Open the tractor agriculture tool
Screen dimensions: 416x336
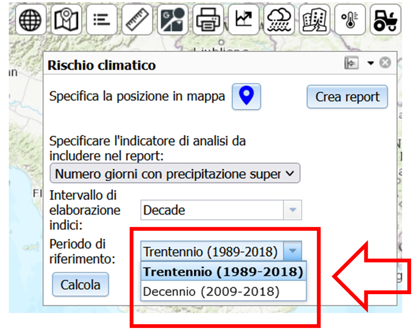385,20
